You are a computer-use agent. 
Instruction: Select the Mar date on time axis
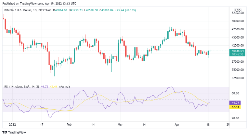click(x=120, y=124)
